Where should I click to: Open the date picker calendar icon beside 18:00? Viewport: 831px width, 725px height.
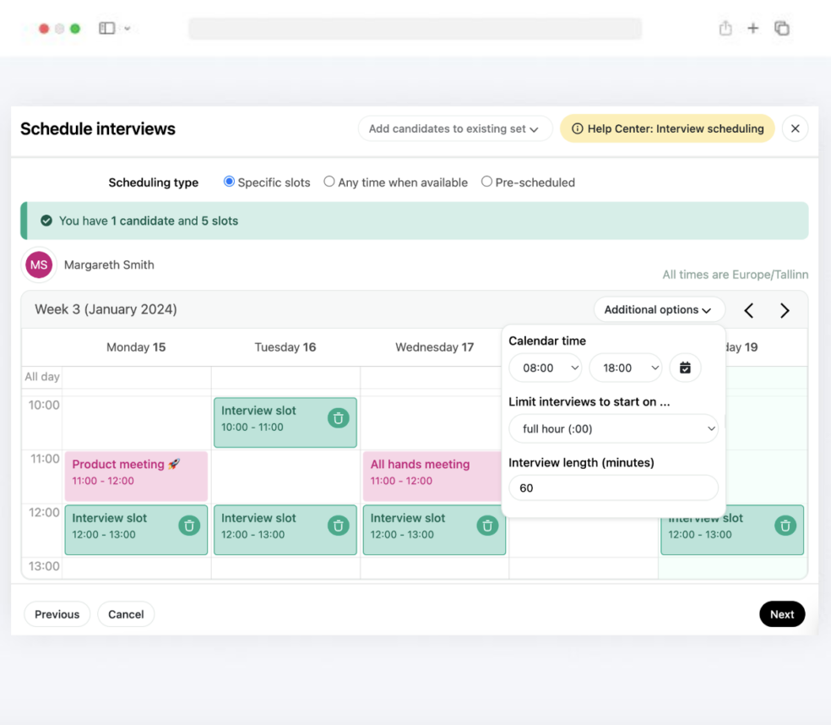point(685,368)
